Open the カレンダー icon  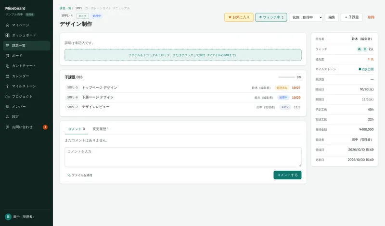pyautogui.click(x=7, y=76)
